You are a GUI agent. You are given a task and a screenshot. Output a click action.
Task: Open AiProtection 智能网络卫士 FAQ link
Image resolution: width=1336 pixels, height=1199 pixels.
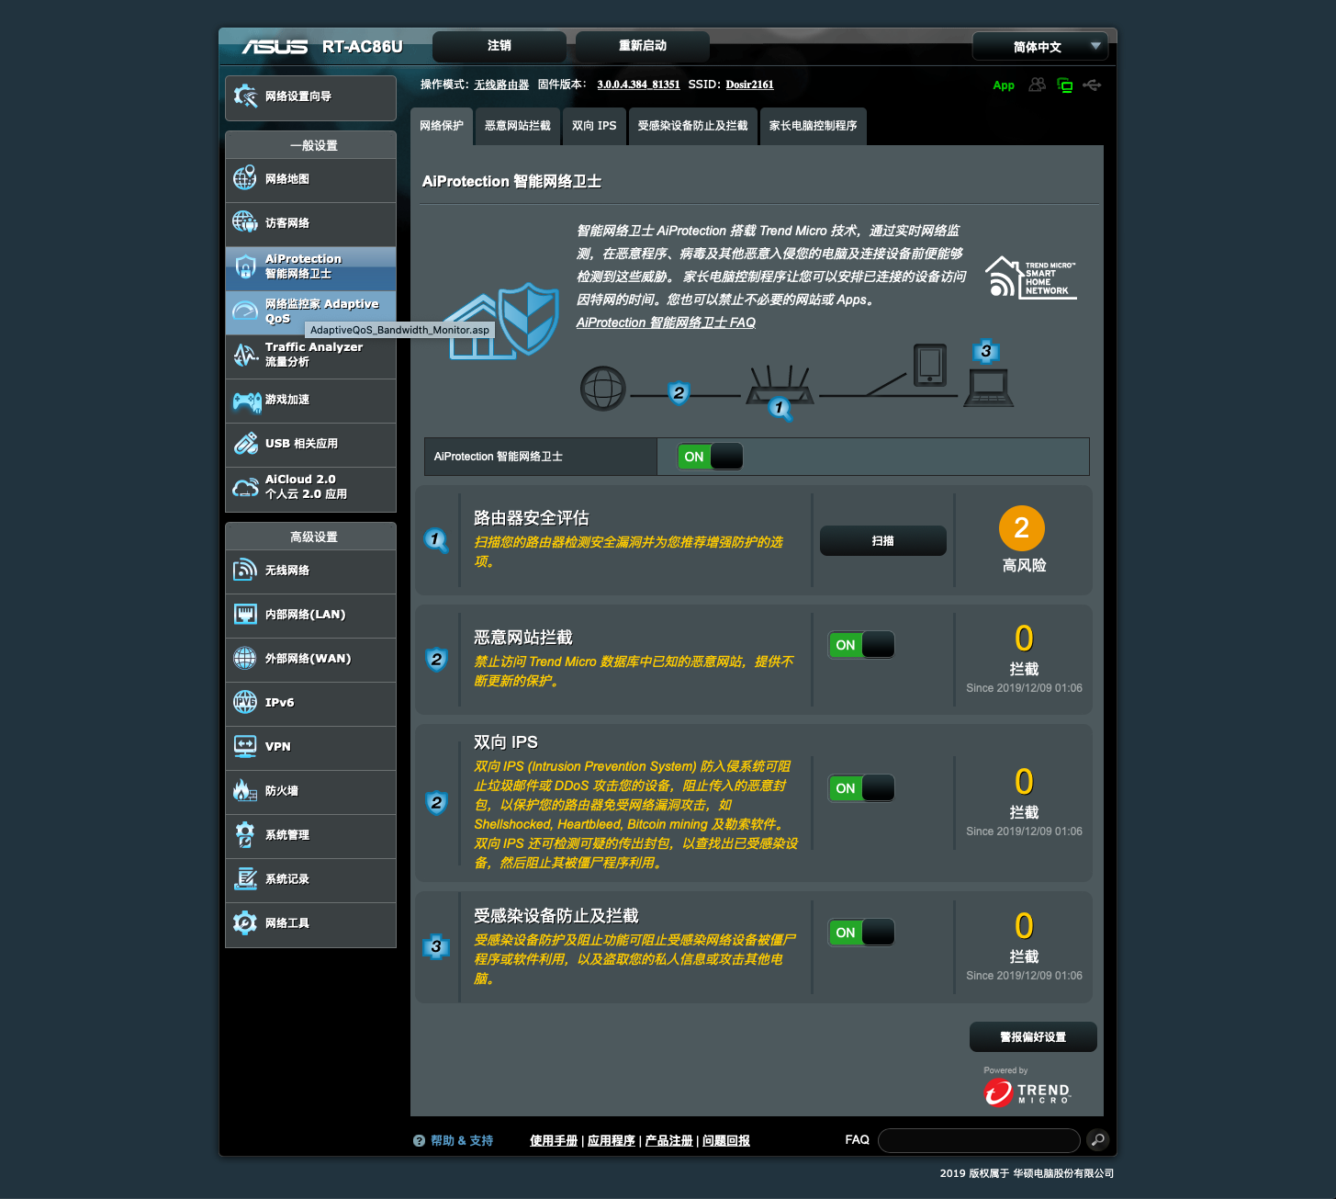point(666,322)
